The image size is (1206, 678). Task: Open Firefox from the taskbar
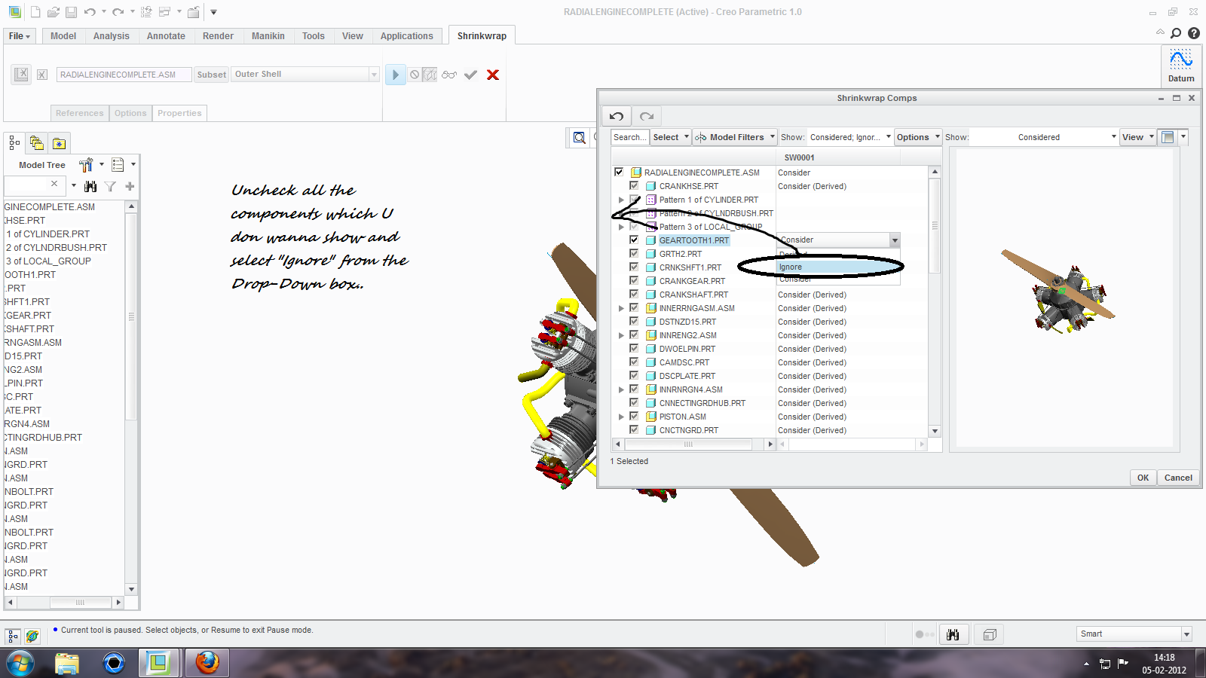tap(207, 663)
